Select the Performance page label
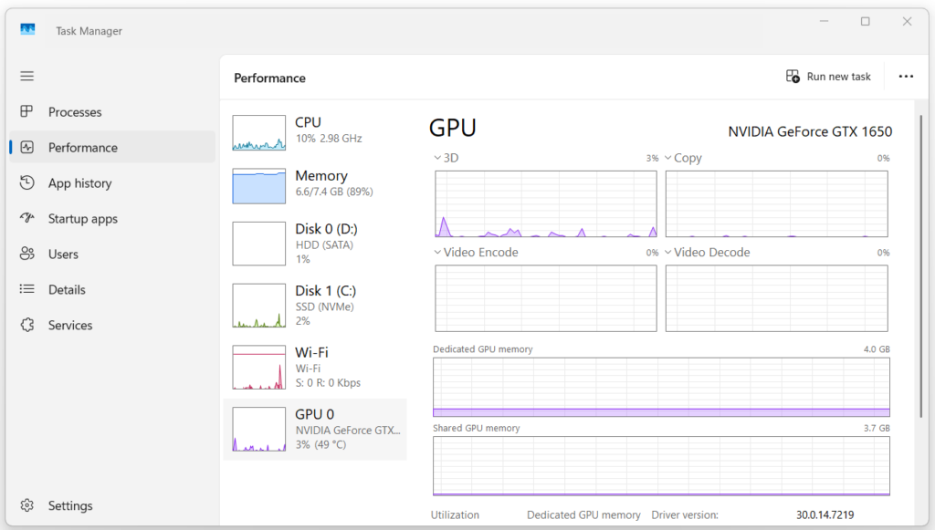935x530 pixels. (83, 148)
